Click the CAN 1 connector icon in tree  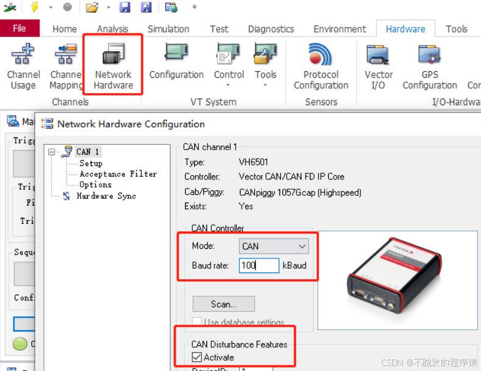[x=67, y=151]
